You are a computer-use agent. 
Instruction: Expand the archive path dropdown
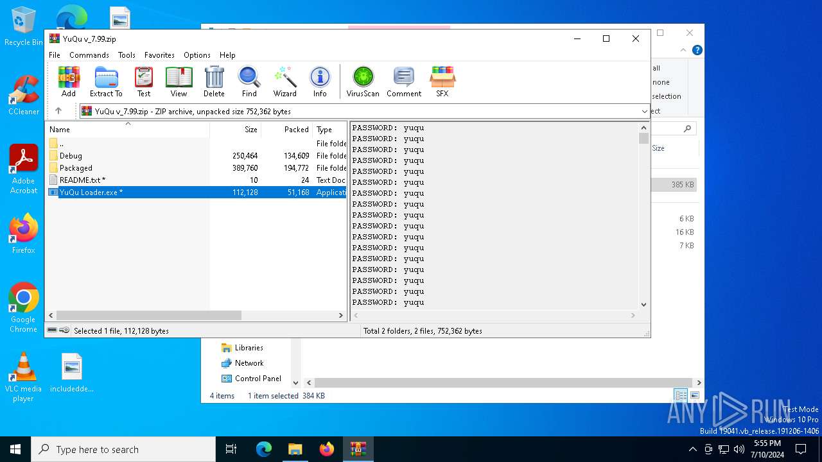(645, 111)
